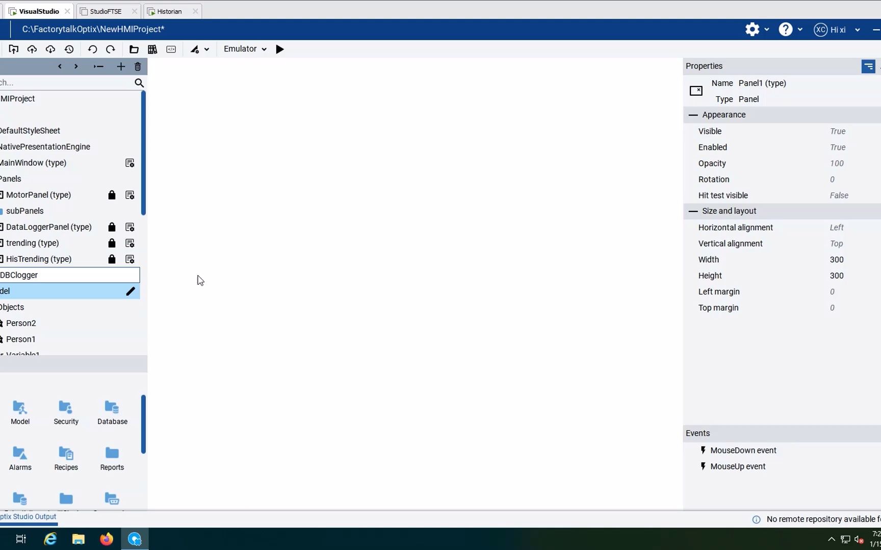881x550 pixels.
Task: Switch to the VisualStudio tab
Action: [x=39, y=11]
